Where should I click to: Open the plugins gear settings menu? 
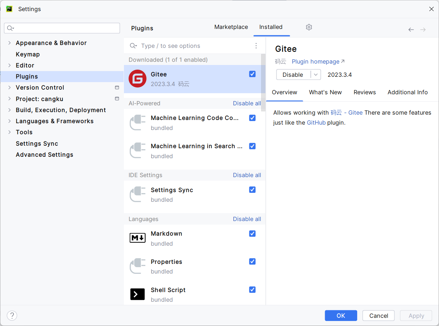[309, 27]
